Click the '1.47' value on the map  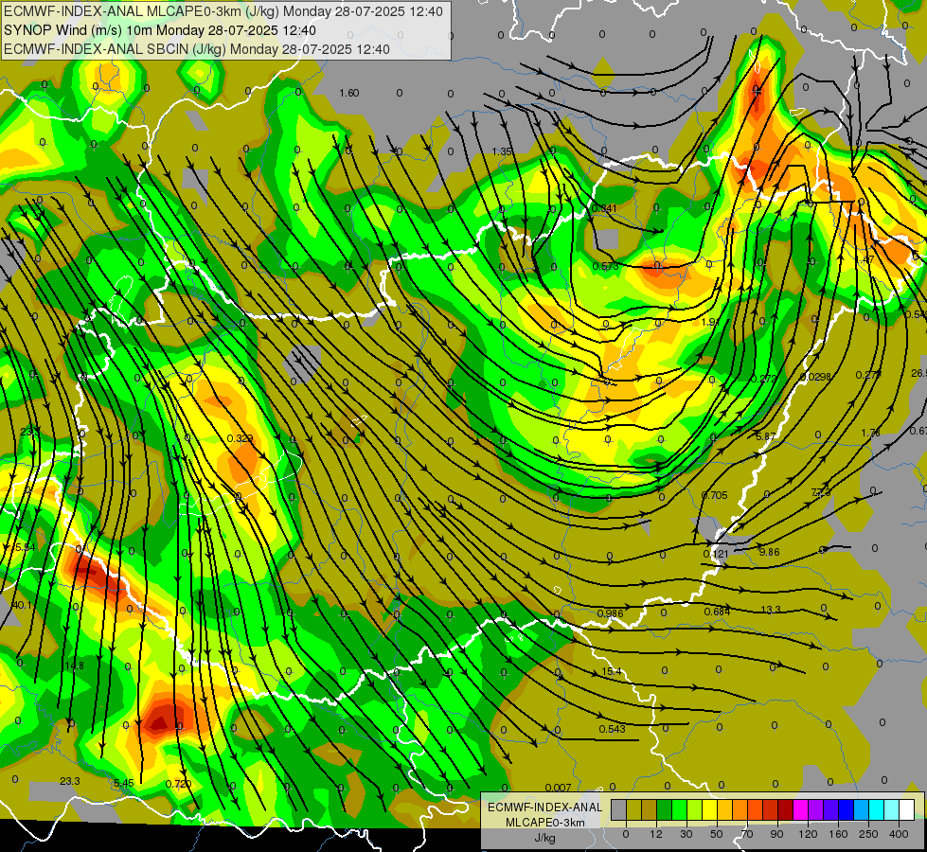(x=865, y=259)
